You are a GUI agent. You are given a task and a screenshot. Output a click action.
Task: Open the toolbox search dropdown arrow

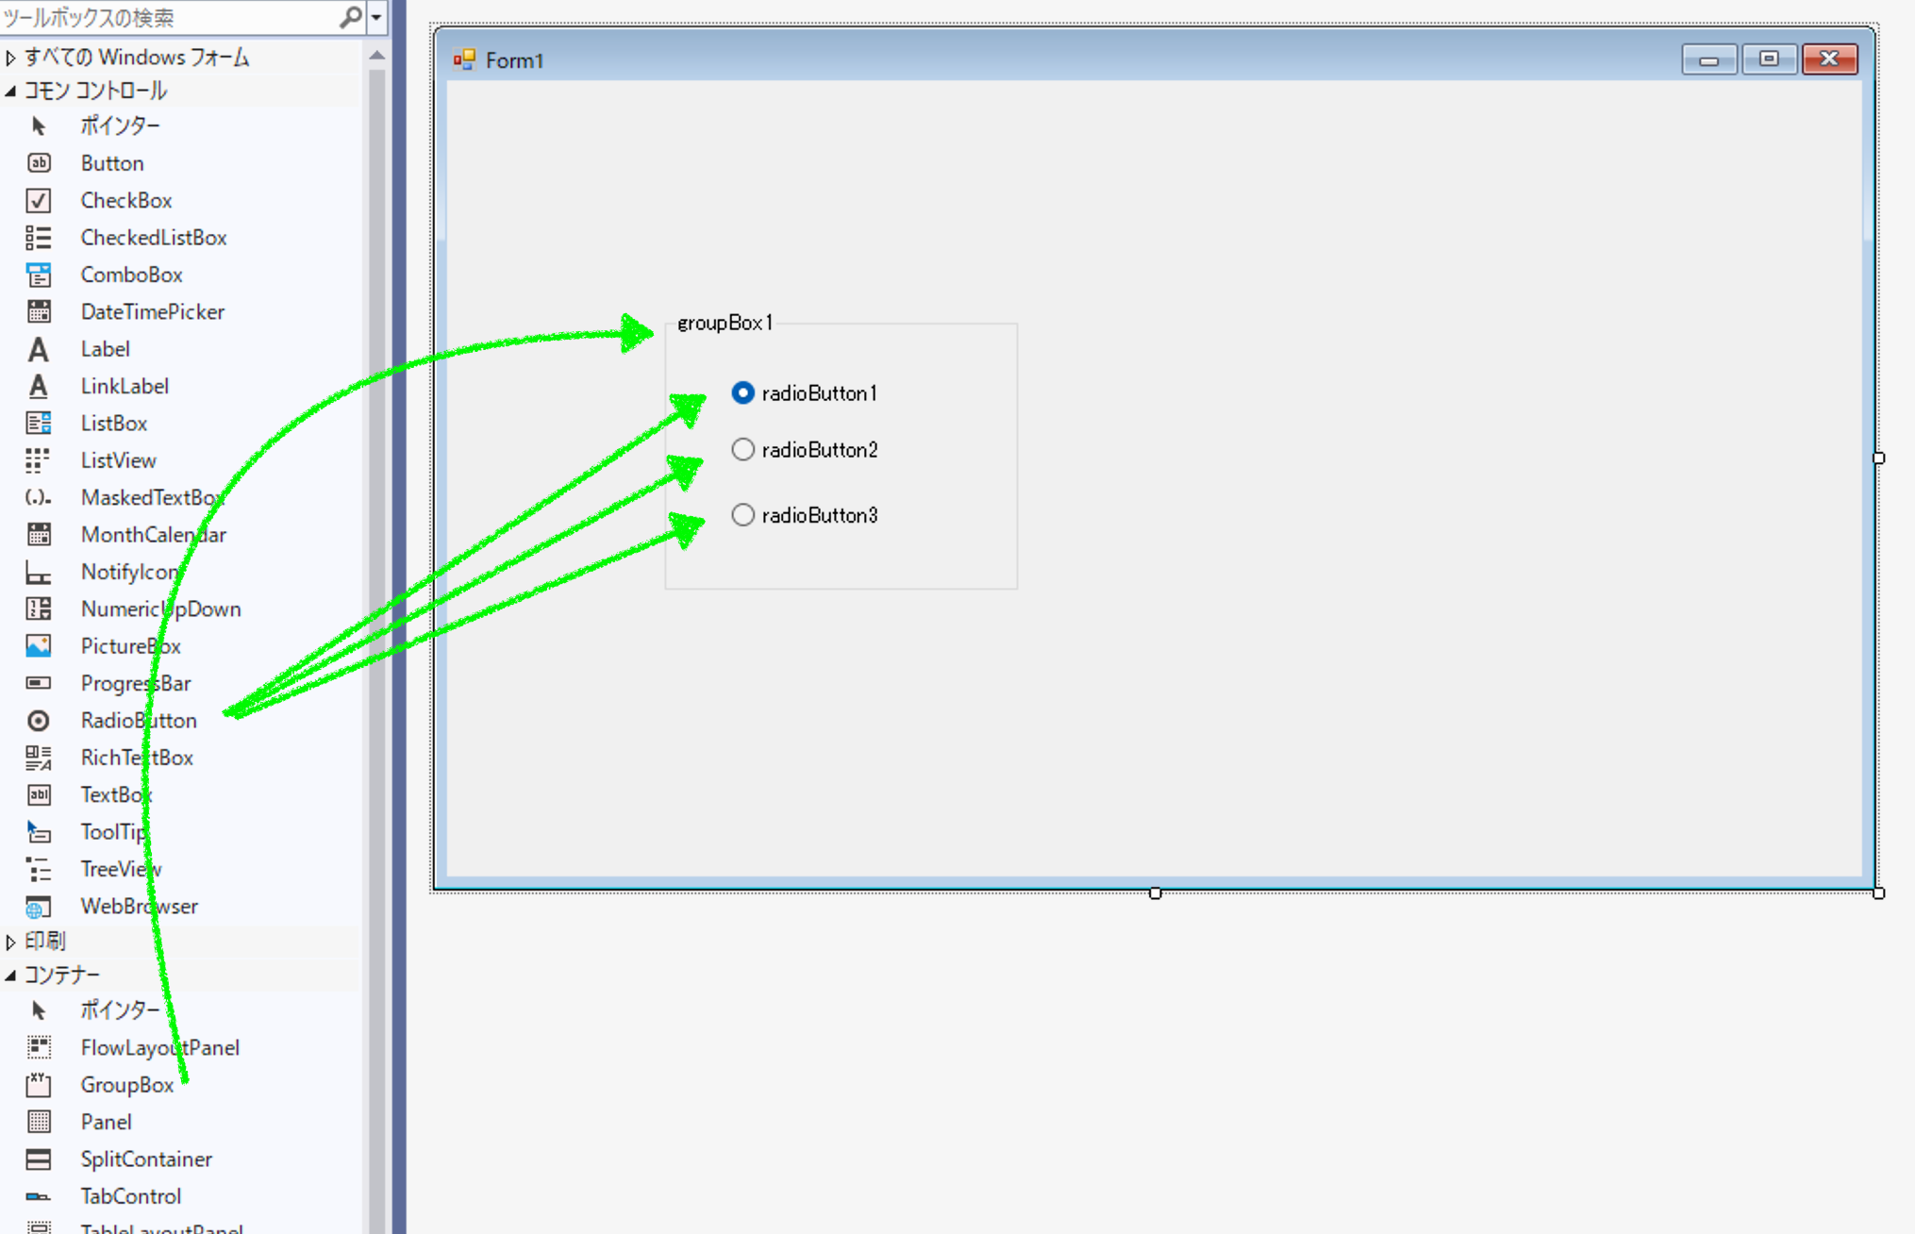376,17
